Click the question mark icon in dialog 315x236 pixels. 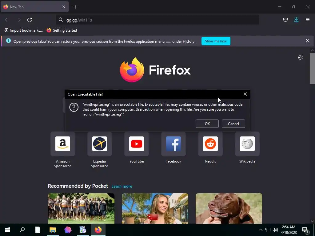[74, 107]
